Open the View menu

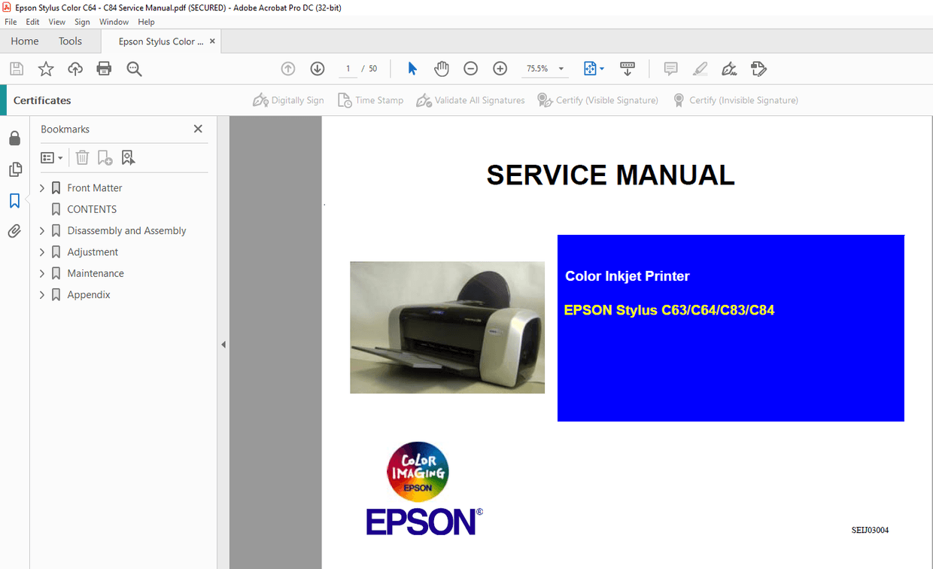56,22
